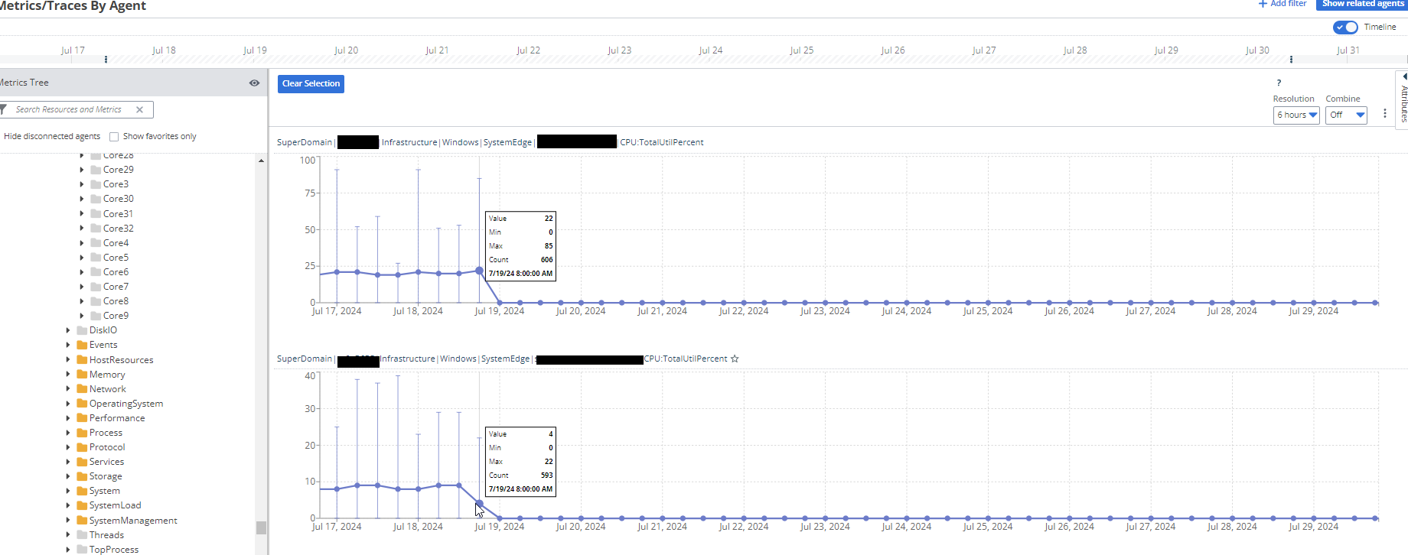Expand the DiskIO tree node arrow
The height and width of the screenshot is (555, 1408).
[68, 330]
